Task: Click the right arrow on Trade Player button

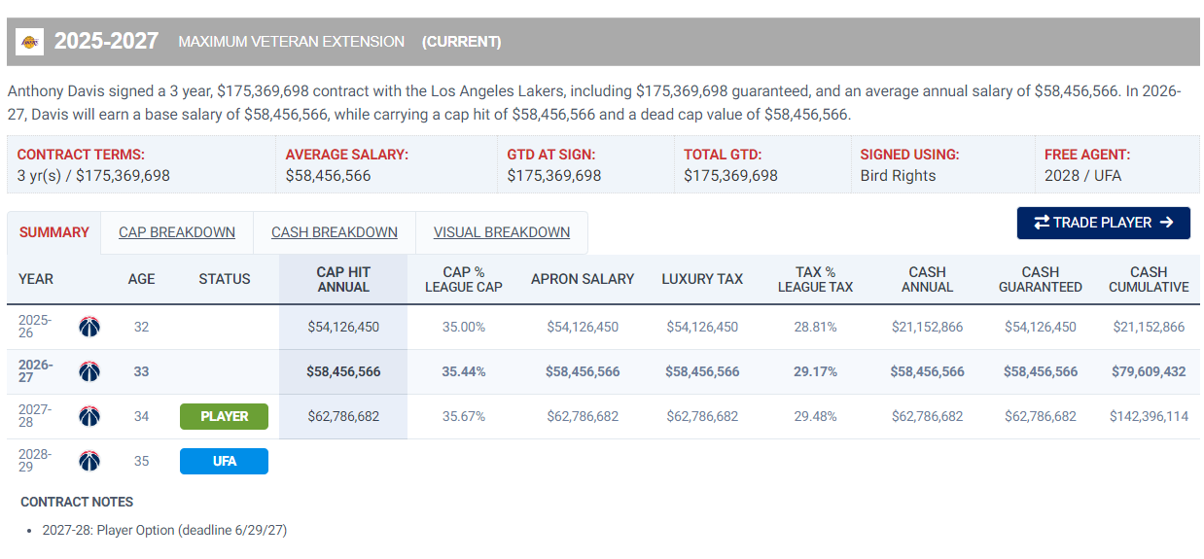Action: pos(1167,223)
